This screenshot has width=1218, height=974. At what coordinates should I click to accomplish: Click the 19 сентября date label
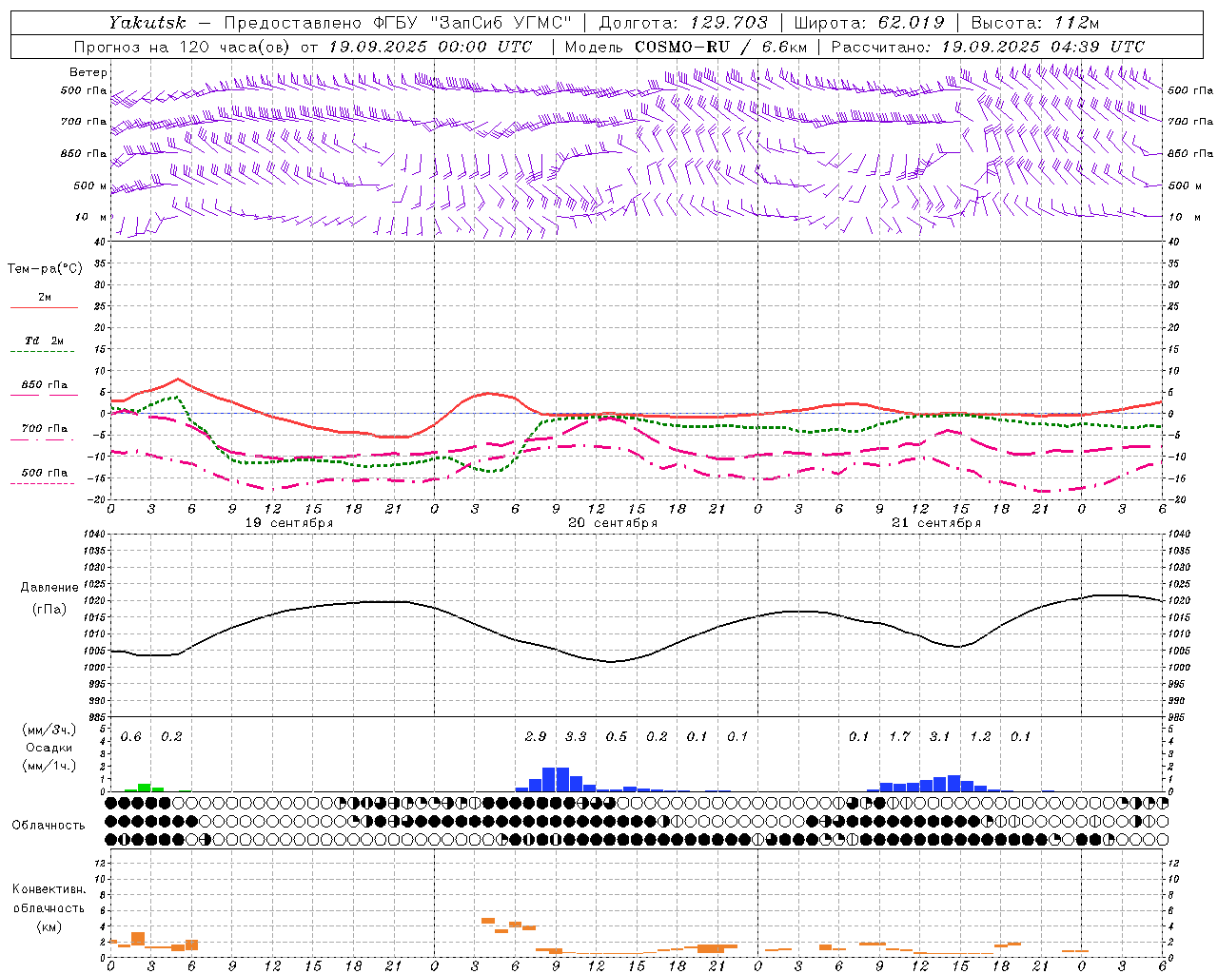click(289, 523)
